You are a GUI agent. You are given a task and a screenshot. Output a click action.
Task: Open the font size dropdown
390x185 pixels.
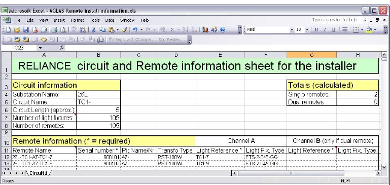307,30
